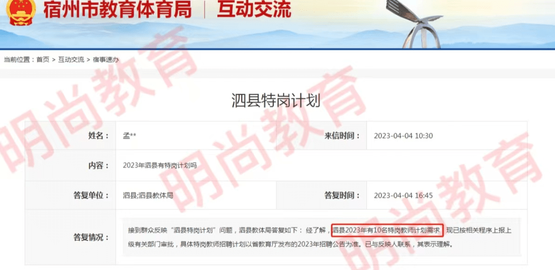Open 互动交流 in the breadcrumb

71,60
